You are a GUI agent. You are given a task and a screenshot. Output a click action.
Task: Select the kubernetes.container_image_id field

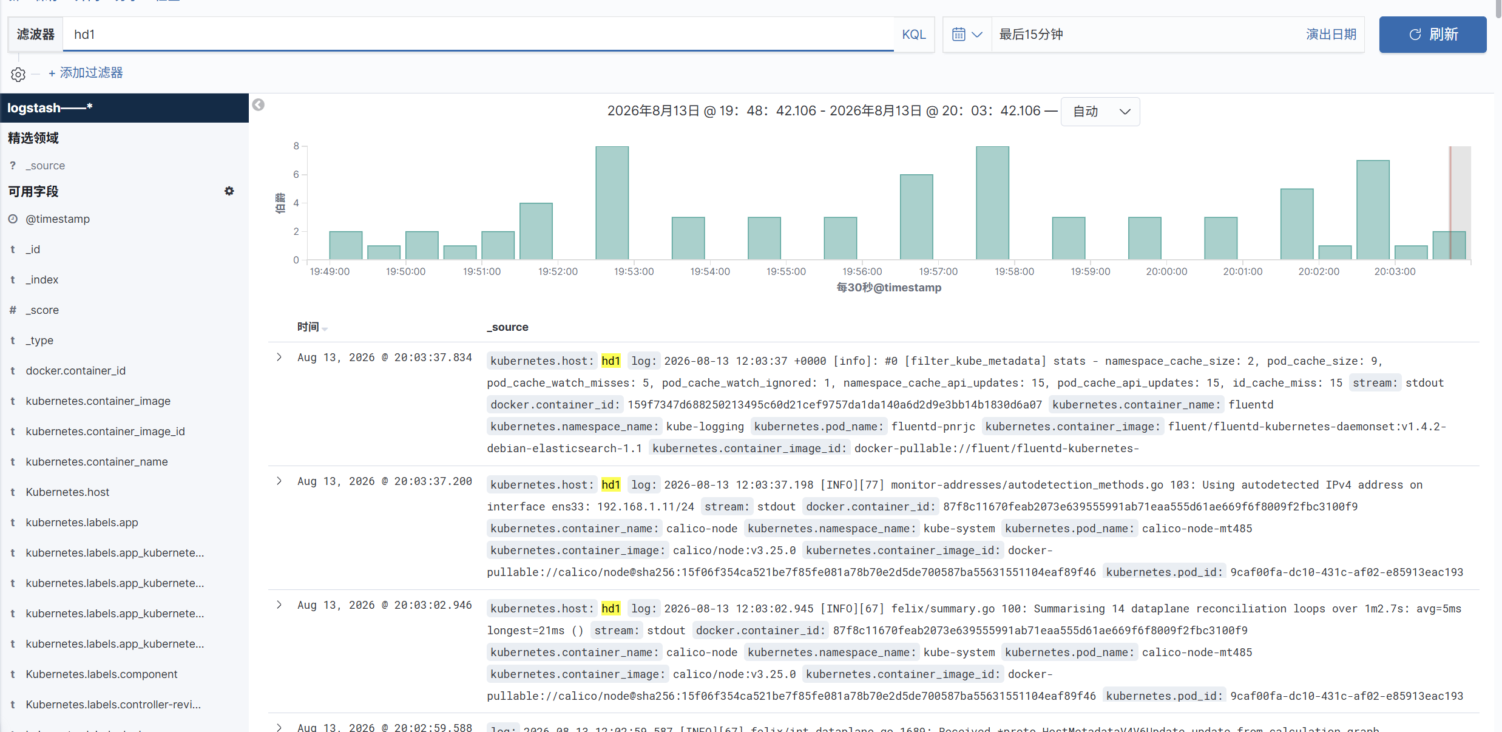coord(105,432)
